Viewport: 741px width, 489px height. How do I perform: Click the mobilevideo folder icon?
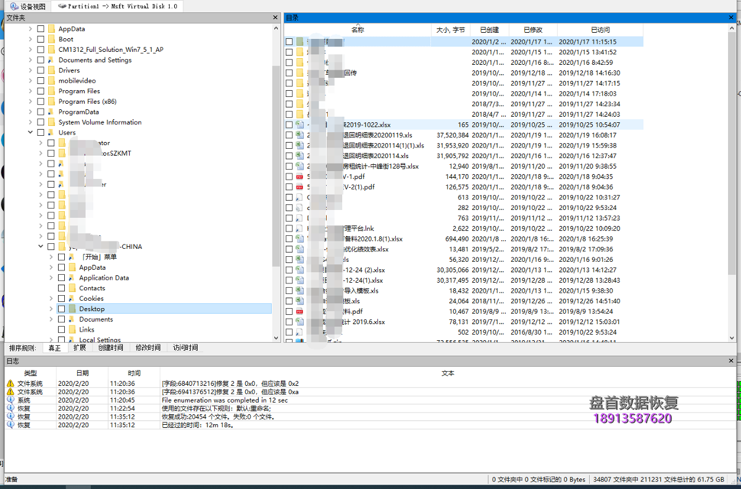tap(51, 81)
